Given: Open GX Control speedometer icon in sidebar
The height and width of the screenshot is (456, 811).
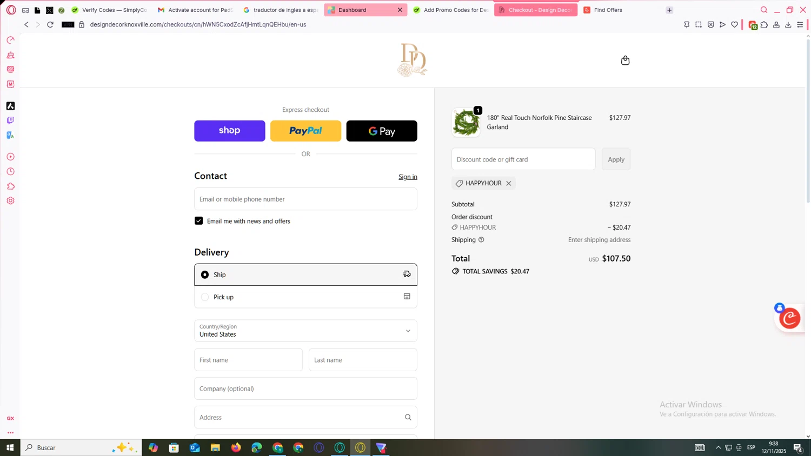Looking at the screenshot, I should point(10,40).
